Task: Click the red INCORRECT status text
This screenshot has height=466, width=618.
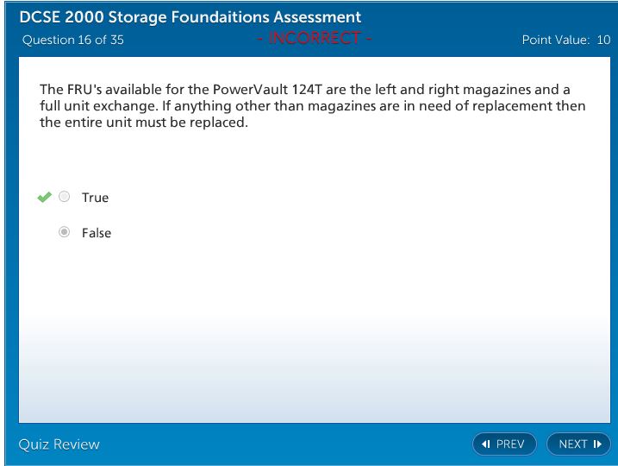Action: (x=315, y=39)
